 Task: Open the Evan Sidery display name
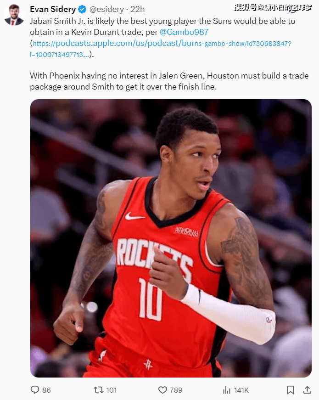click(53, 9)
